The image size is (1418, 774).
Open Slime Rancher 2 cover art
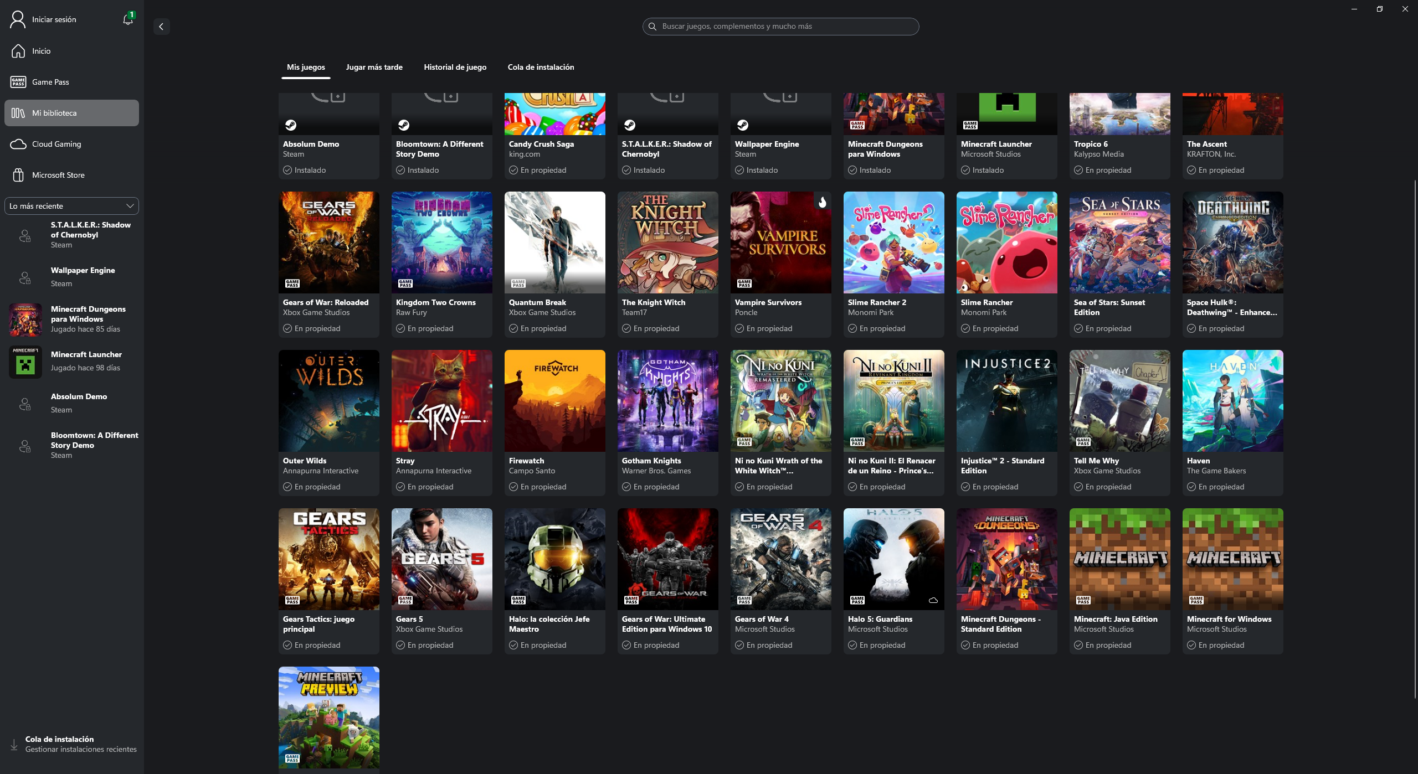(x=894, y=242)
